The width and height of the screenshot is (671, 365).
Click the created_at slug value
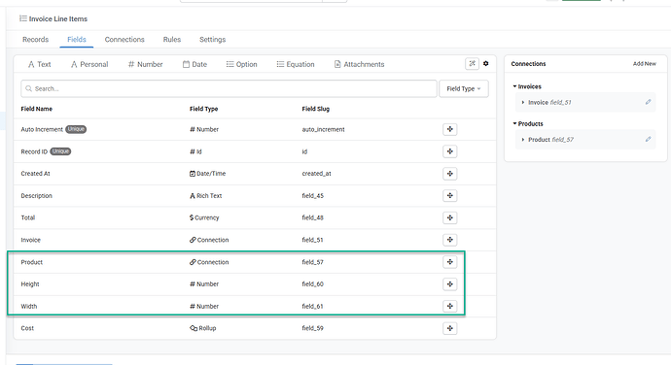[317, 174]
